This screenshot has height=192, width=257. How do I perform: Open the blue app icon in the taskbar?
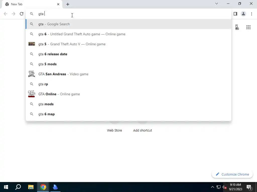pos(55,187)
